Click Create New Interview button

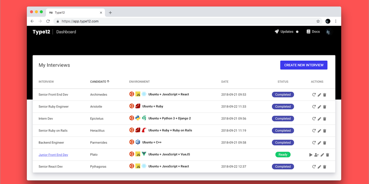pos(304,65)
